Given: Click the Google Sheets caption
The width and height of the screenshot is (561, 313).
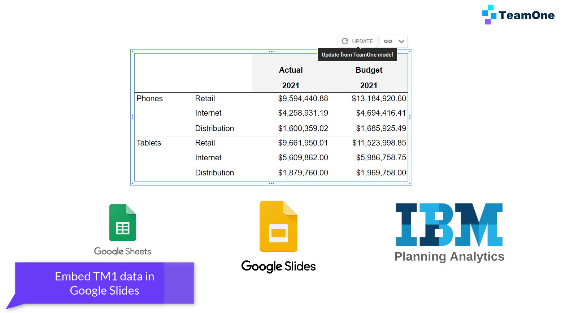Looking at the screenshot, I should pyautogui.click(x=123, y=251).
